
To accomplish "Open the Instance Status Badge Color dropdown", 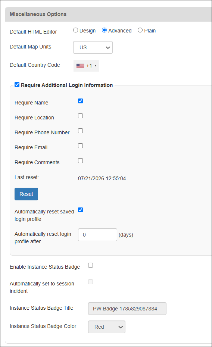I will pos(107,327).
